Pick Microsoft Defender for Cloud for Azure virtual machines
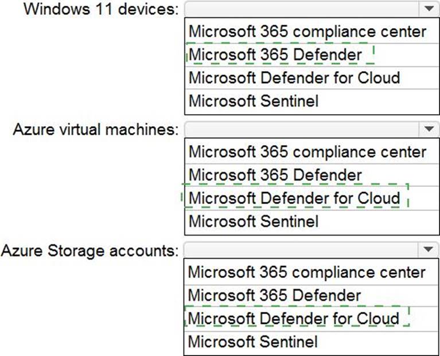 click(294, 198)
